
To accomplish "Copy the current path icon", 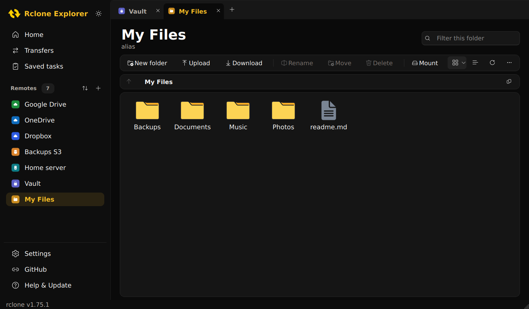I will tap(509, 82).
